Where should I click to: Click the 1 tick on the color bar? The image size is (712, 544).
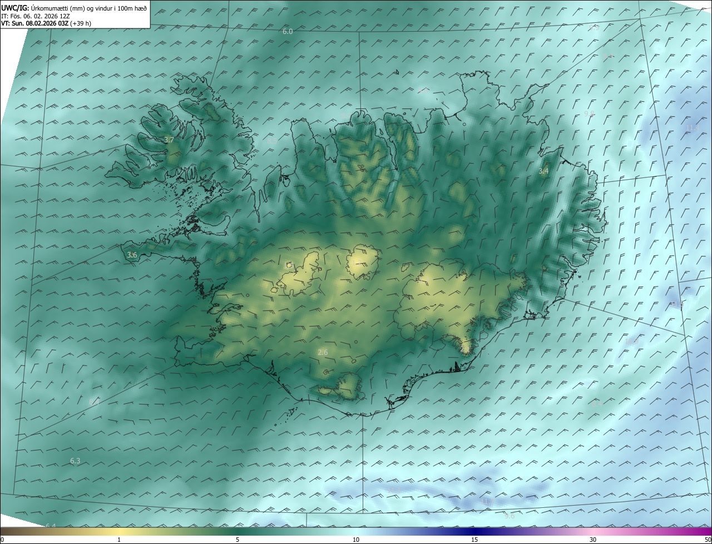tap(119, 540)
